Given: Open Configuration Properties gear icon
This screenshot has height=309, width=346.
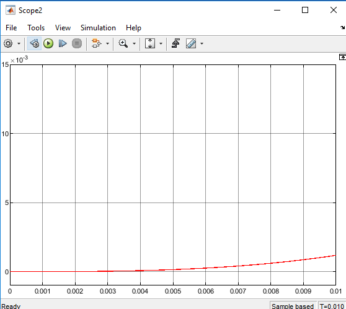Looking at the screenshot, I should click(x=9, y=43).
